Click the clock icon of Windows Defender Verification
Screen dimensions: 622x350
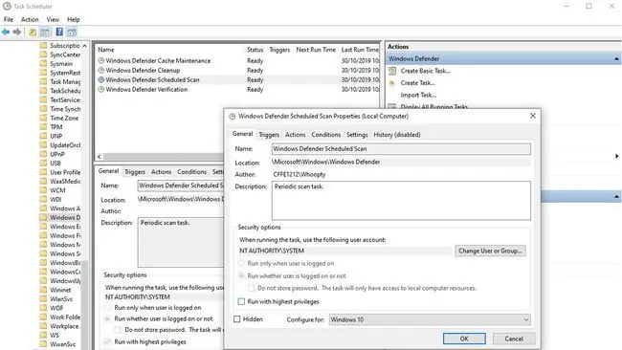[x=101, y=89]
